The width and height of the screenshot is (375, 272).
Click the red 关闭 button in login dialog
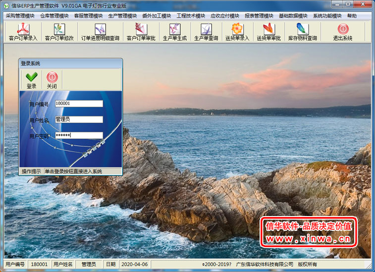click(52, 80)
